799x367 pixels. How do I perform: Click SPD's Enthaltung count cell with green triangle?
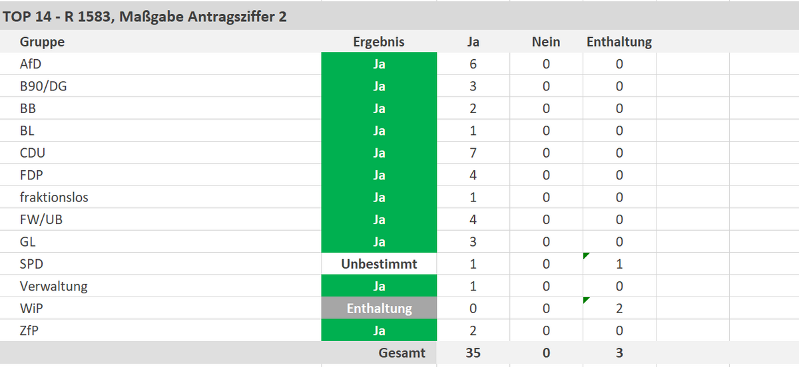(619, 264)
